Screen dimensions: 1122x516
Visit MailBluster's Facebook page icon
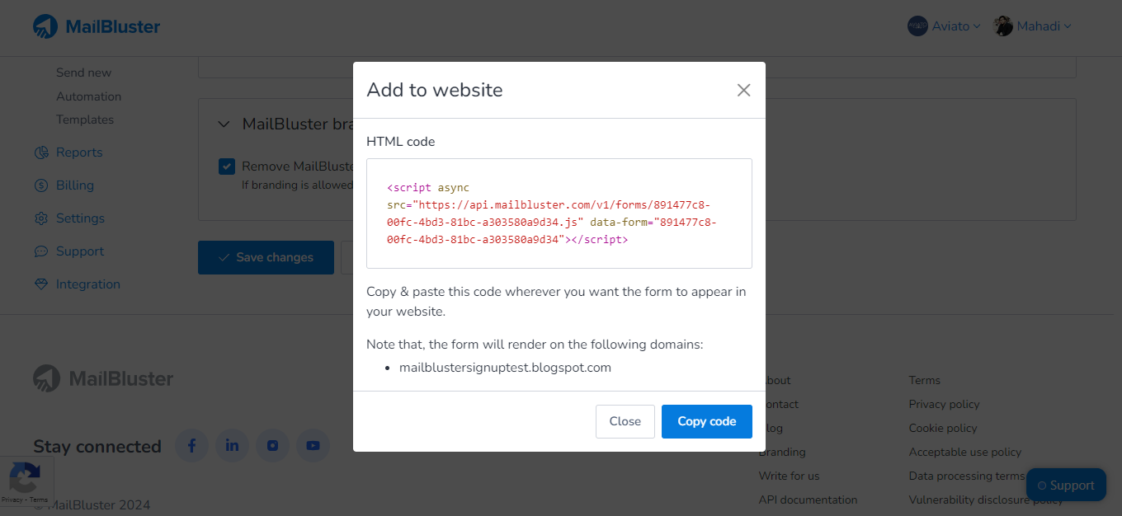[x=191, y=445]
